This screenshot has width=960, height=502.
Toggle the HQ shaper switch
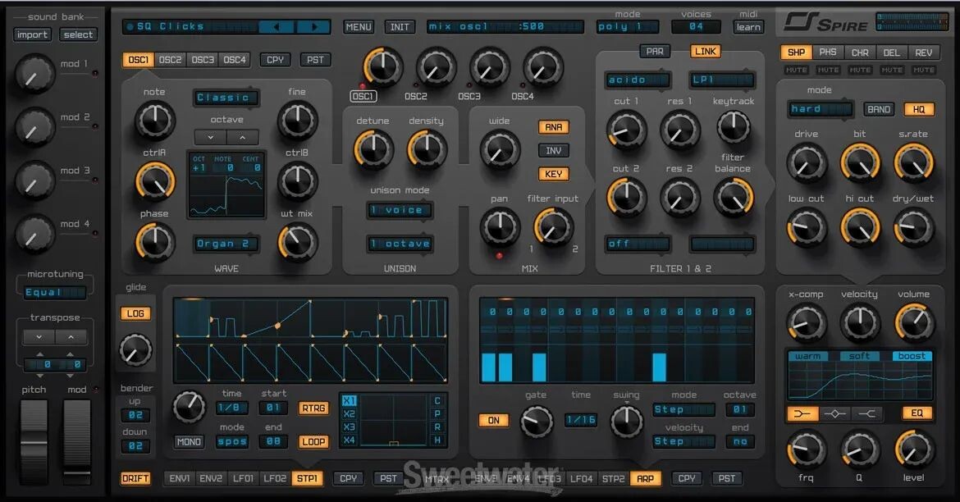pyautogui.click(x=919, y=110)
